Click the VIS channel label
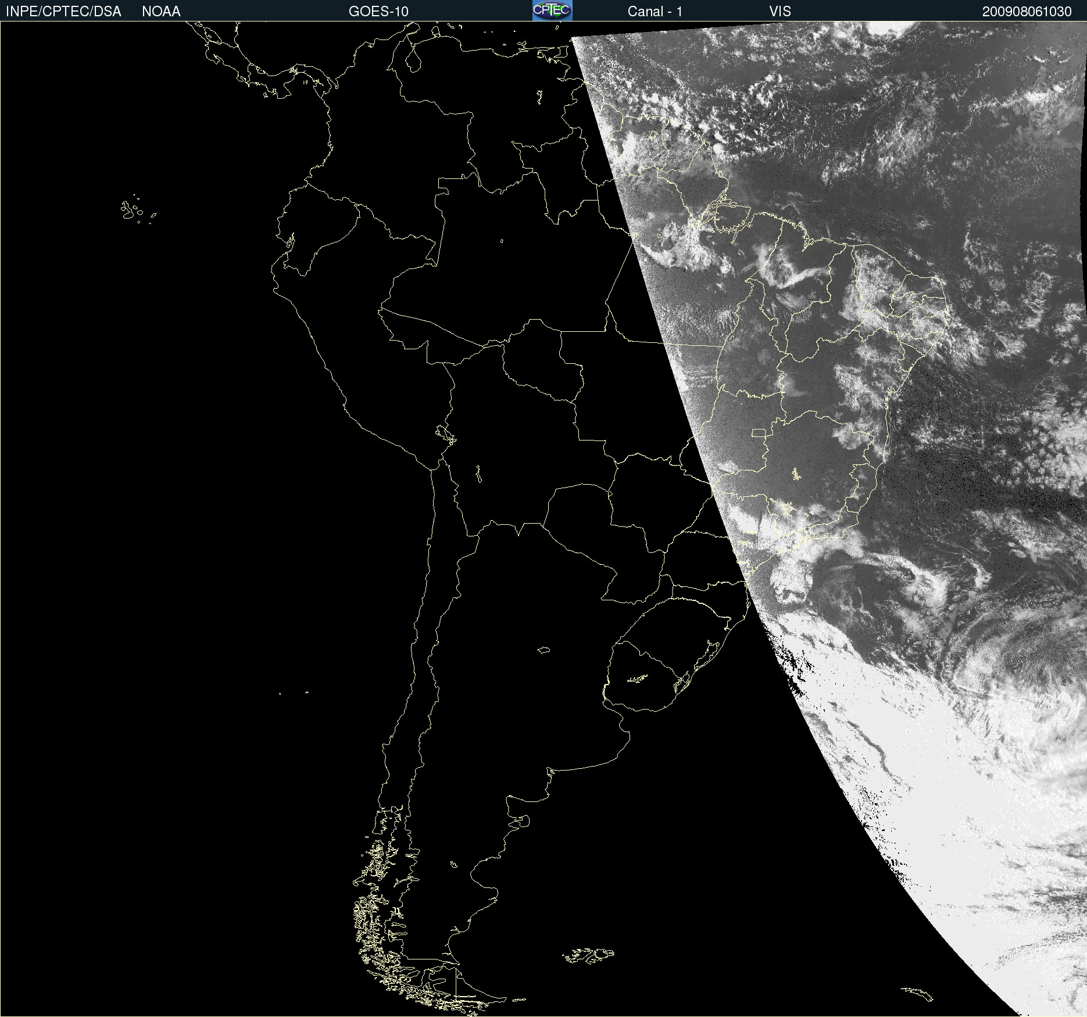The image size is (1087, 1017). tap(780, 12)
